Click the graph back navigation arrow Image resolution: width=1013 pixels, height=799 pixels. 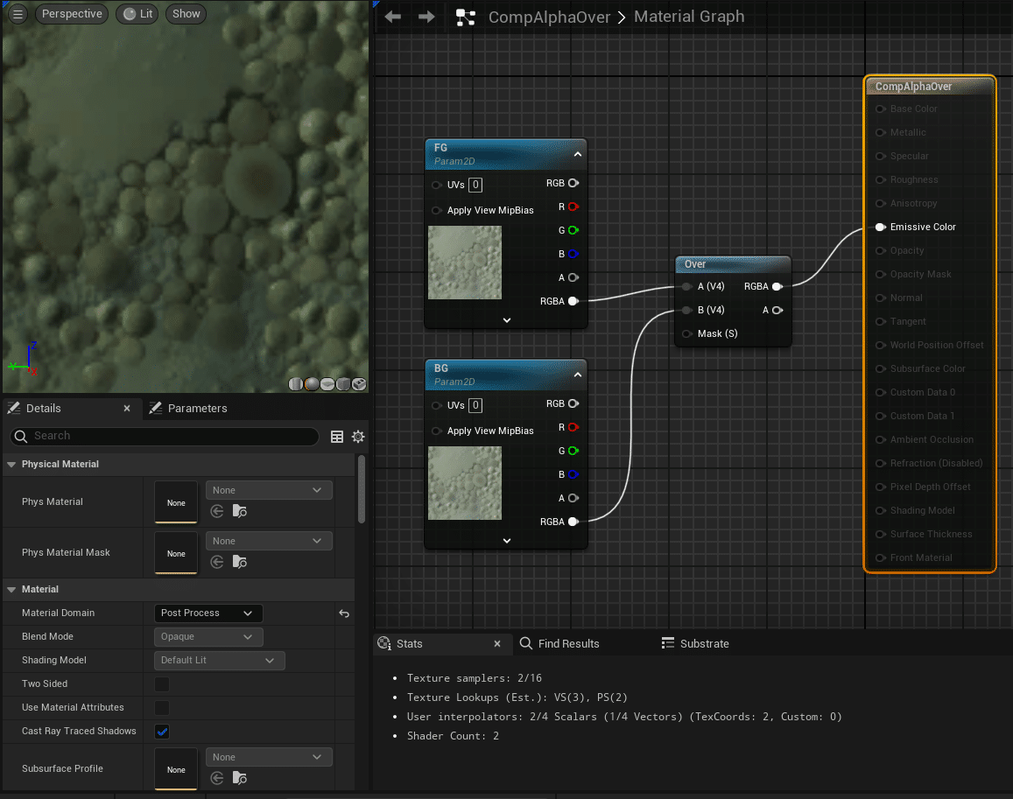(393, 18)
